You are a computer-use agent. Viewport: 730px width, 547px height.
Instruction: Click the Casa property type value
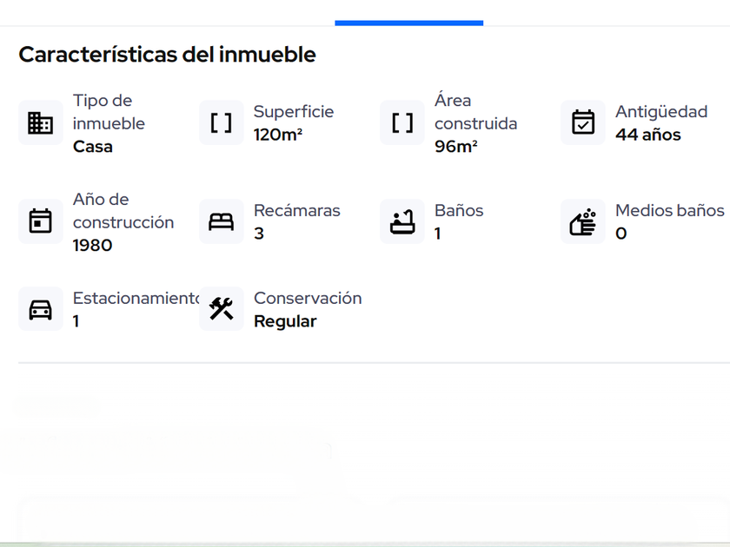coord(93,147)
